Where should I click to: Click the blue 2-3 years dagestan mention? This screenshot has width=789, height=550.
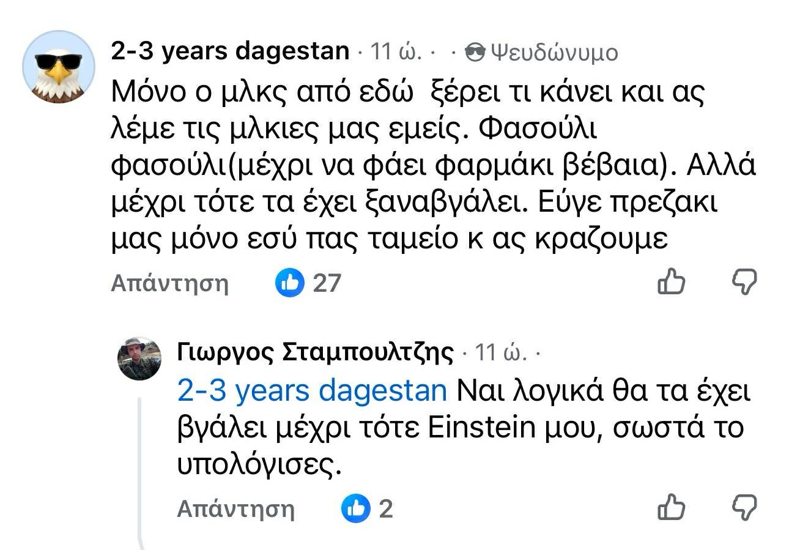pos(312,390)
